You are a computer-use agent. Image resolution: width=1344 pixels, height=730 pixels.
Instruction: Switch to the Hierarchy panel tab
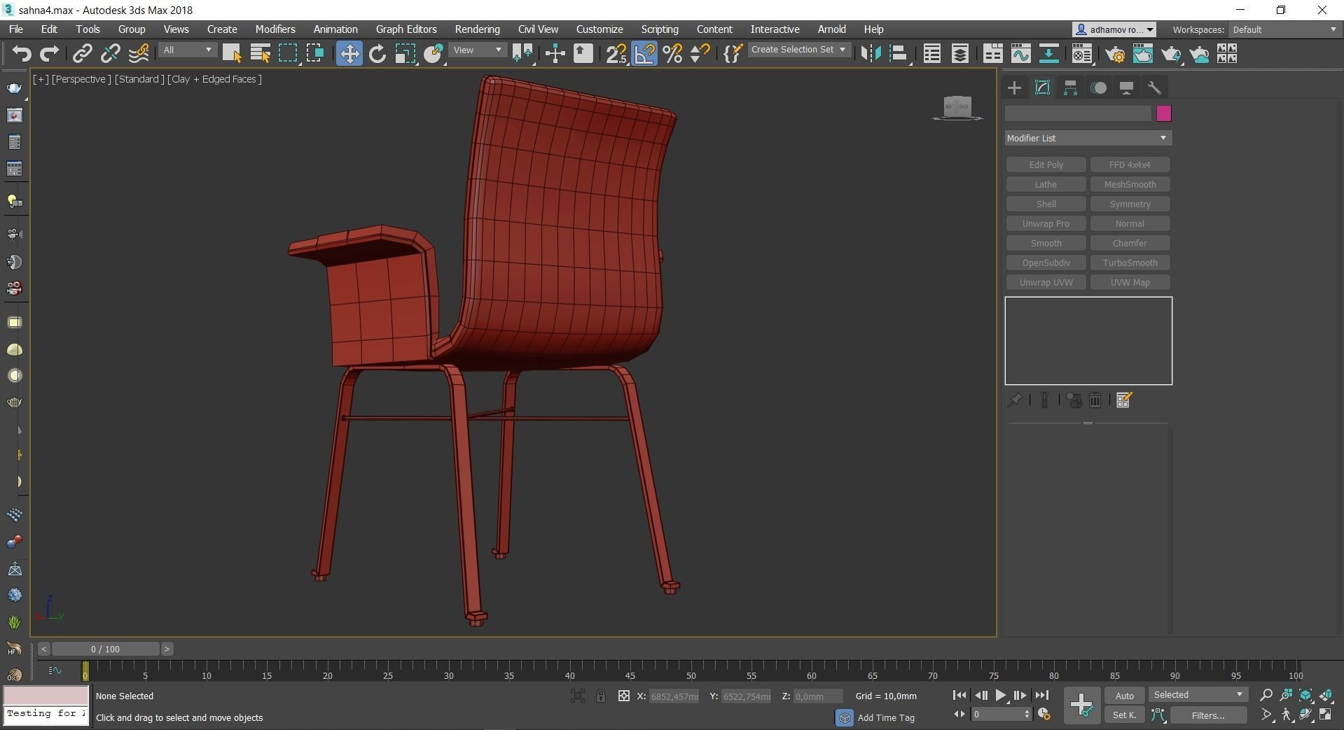click(1070, 87)
